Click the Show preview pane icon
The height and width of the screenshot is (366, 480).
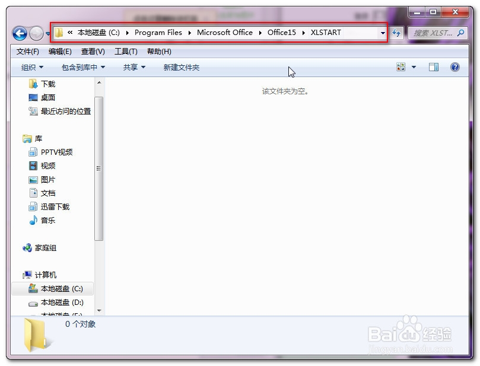click(x=434, y=66)
